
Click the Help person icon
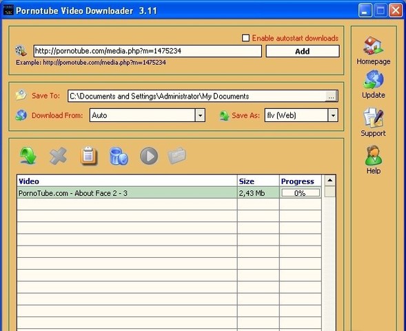[373, 155]
